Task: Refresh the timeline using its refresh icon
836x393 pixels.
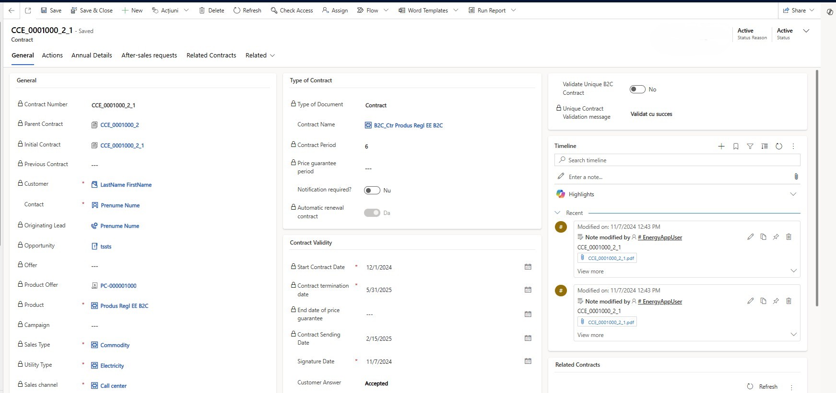Action: click(x=779, y=146)
